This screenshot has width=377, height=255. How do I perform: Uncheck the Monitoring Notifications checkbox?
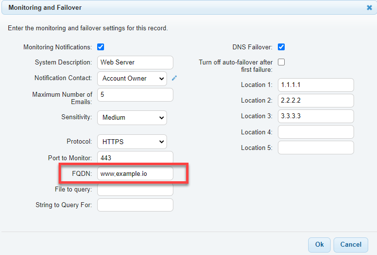coord(101,47)
